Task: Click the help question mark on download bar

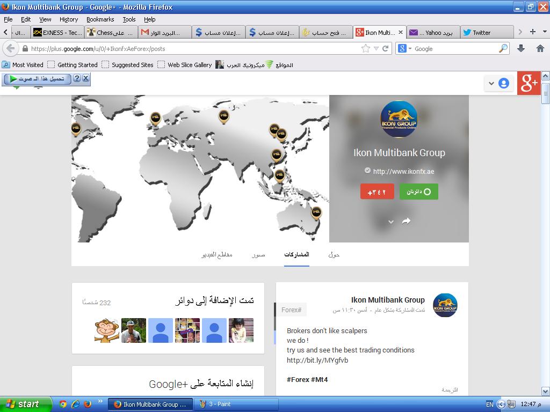Action: [x=77, y=78]
